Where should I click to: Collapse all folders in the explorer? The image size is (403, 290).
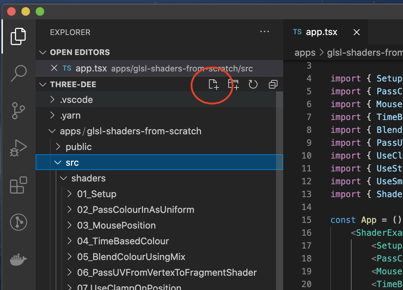[272, 84]
